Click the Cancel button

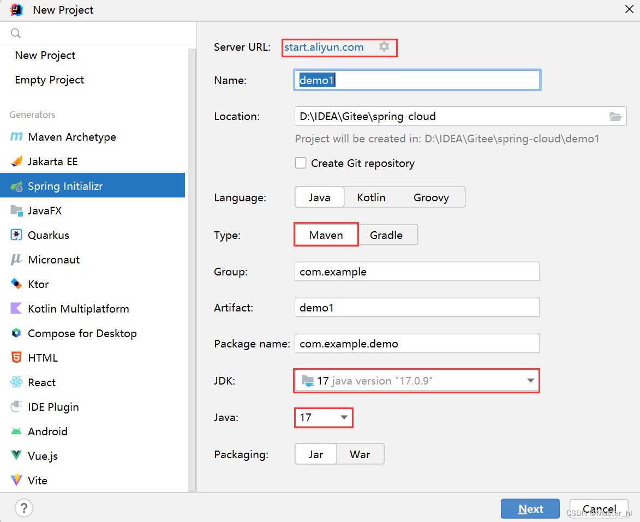pos(599,509)
